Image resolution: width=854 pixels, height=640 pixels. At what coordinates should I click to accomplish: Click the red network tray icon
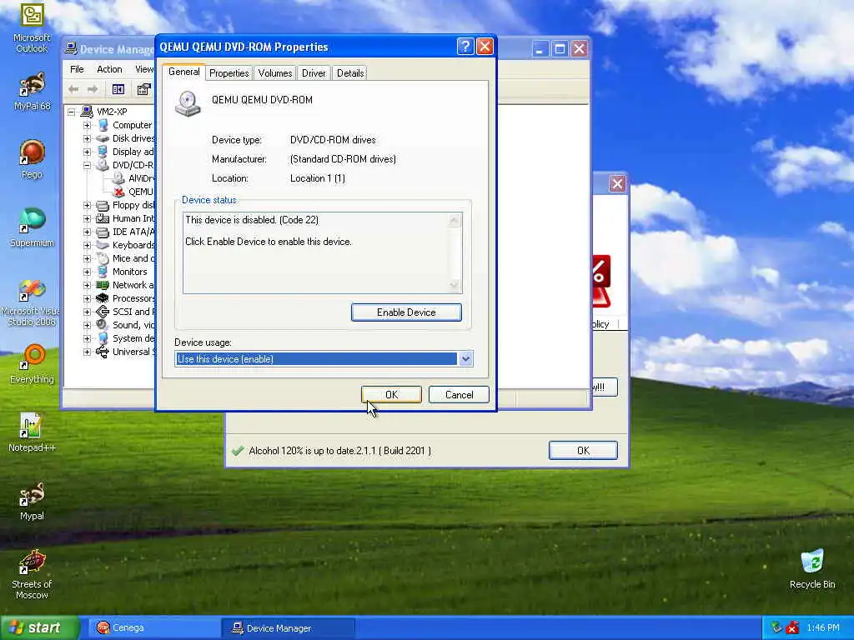[x=792, y=628]
